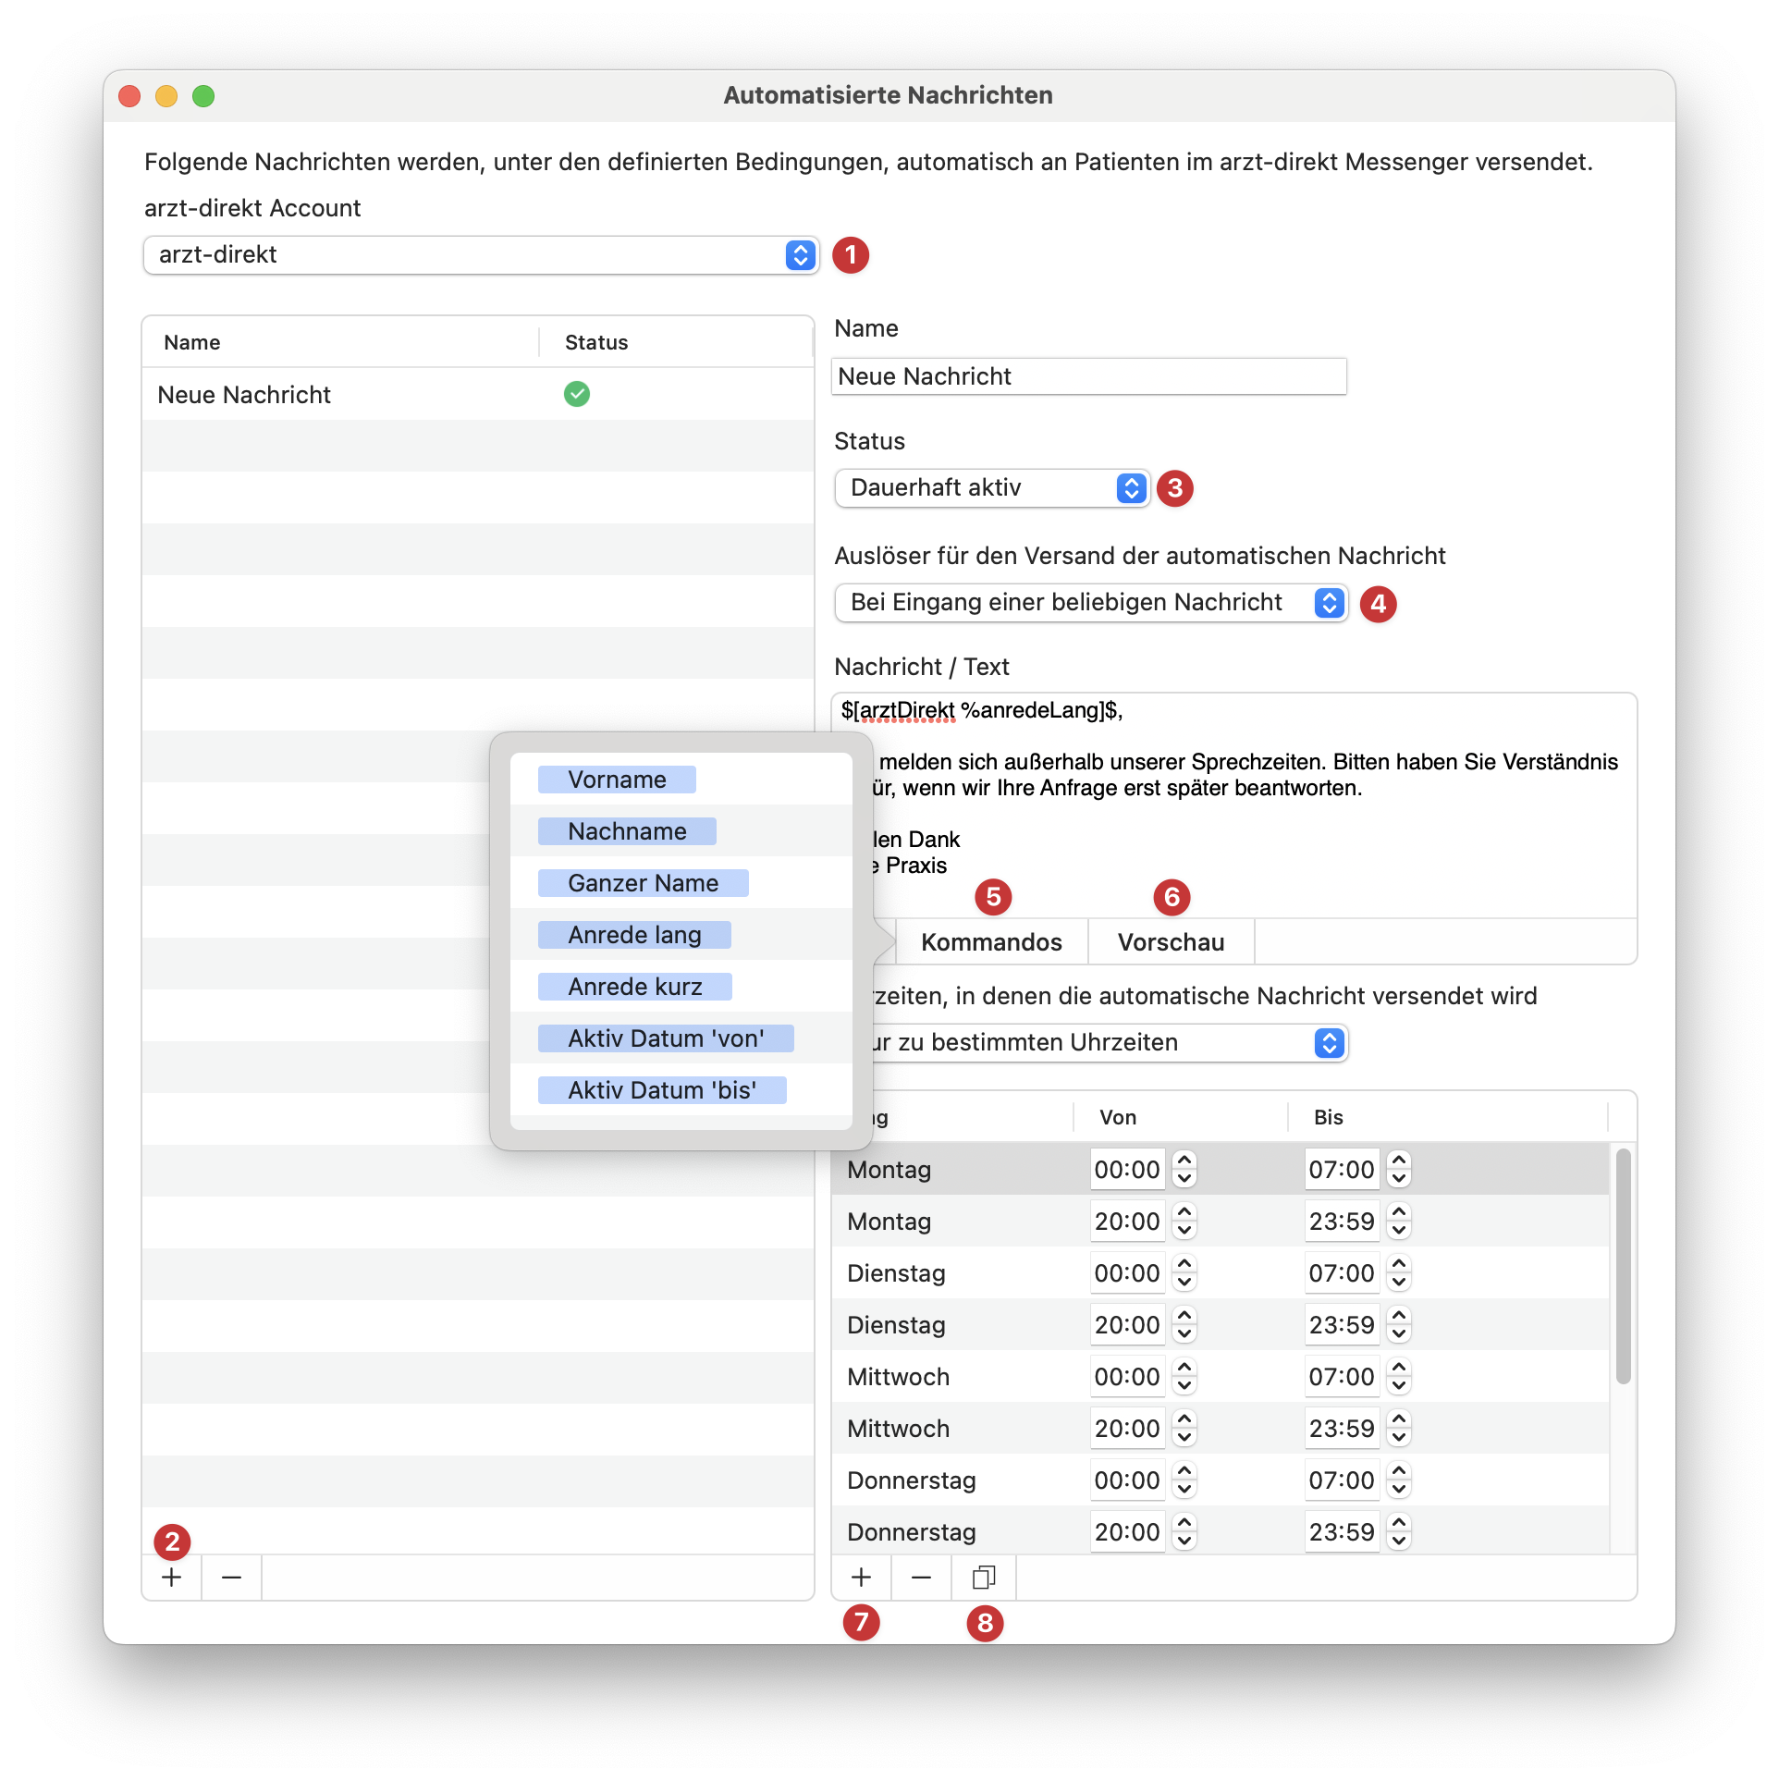
Task: Open the time mode dropdown bestimmten Uhrzeiten
Action: pos(1108,1042)
